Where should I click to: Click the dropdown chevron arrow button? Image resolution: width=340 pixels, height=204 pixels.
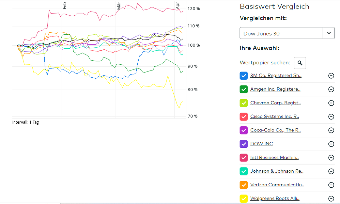pyautogui.click(x=329, y=33)
